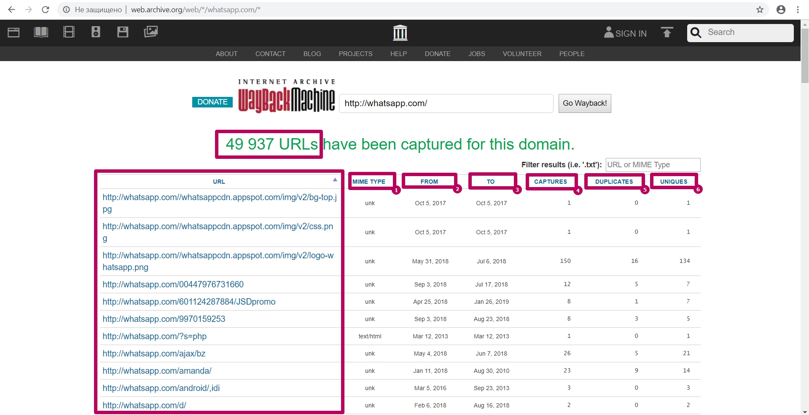This screenshot has width=809, height=415.
Task: Click the browser forward arrow
Action: point(28,9)
